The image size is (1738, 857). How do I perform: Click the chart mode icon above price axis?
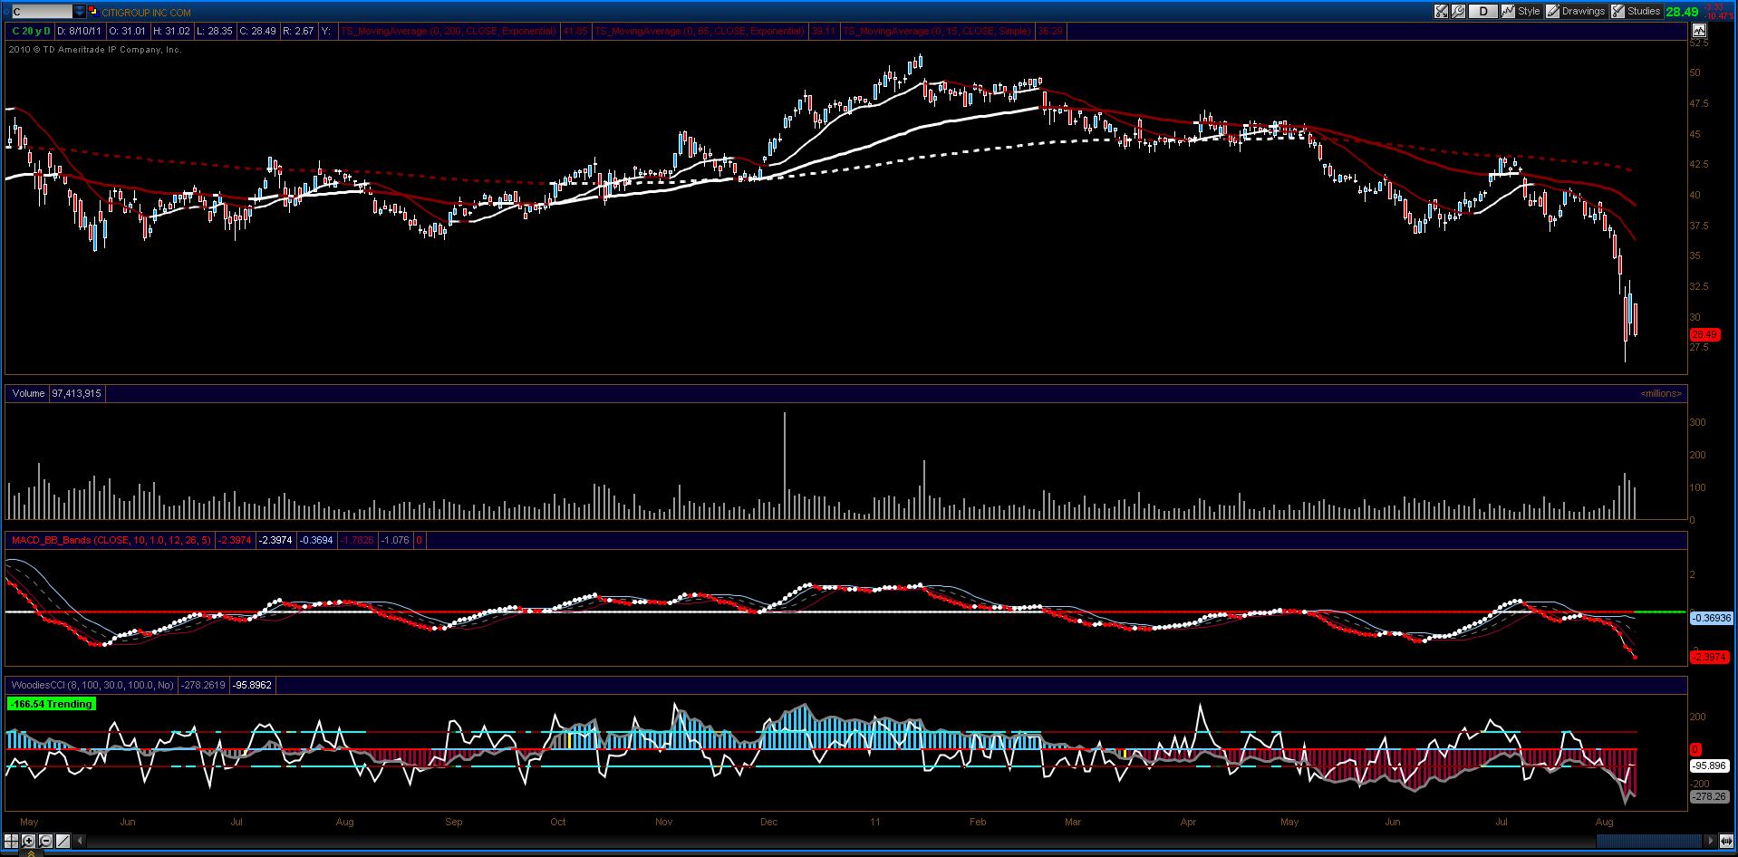[1698, 31]
